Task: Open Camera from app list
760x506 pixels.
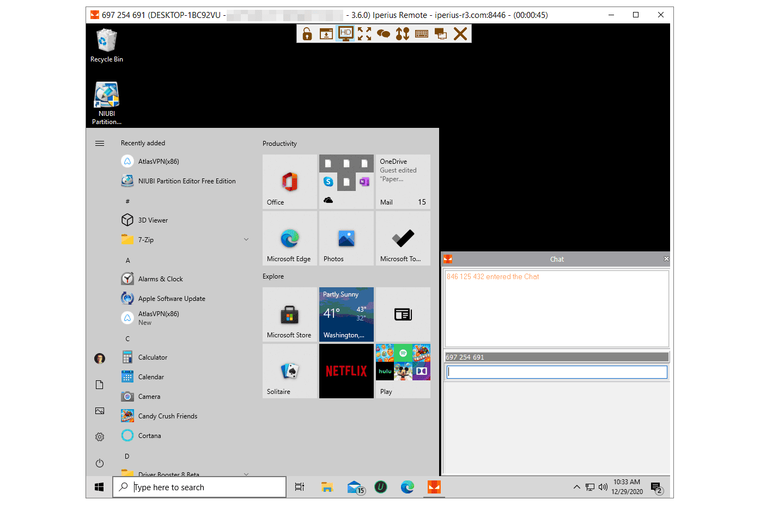Action: coord(185,397)
